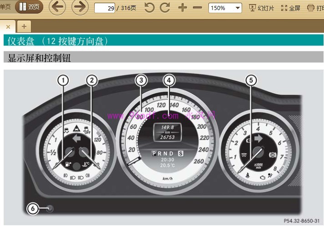Start slideshow mode (幻灯片)
Image resolution: width=324 pixels, height=228 pixels.
pos(262,8)
